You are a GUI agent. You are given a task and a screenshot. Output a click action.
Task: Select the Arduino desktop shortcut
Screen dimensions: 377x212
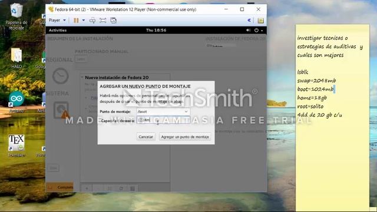(16, 102)
